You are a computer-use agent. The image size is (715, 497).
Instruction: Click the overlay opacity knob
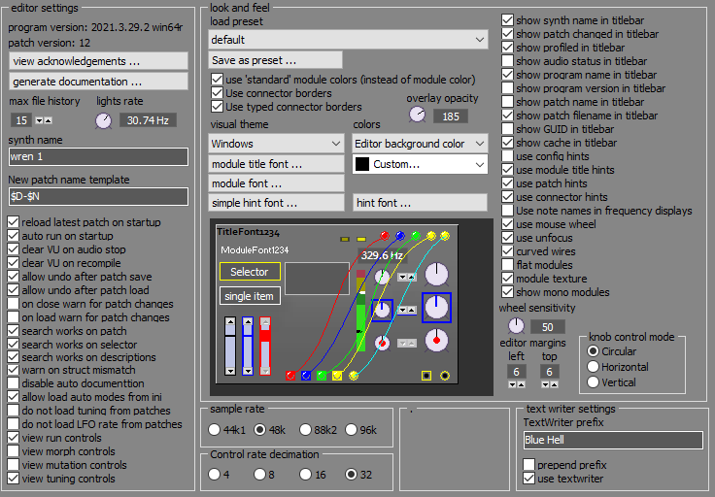click(417, 115)
